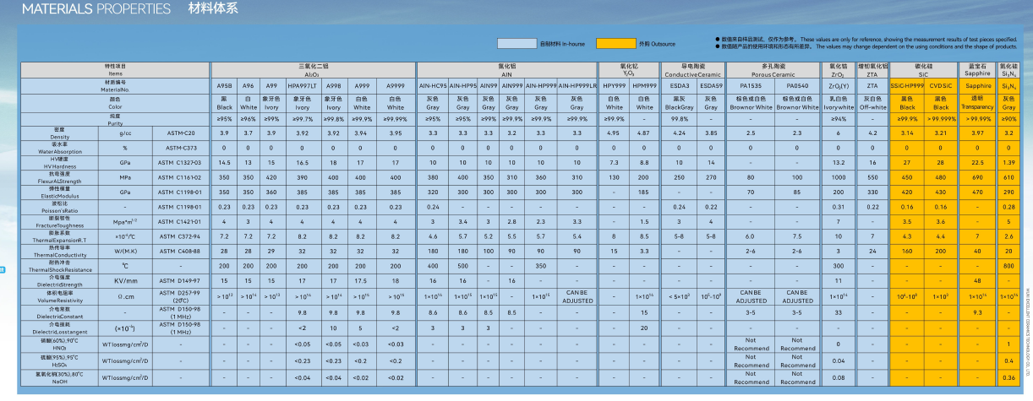
Task: Click material number 'ZrO2(Y)'
Action: (839, 86)
